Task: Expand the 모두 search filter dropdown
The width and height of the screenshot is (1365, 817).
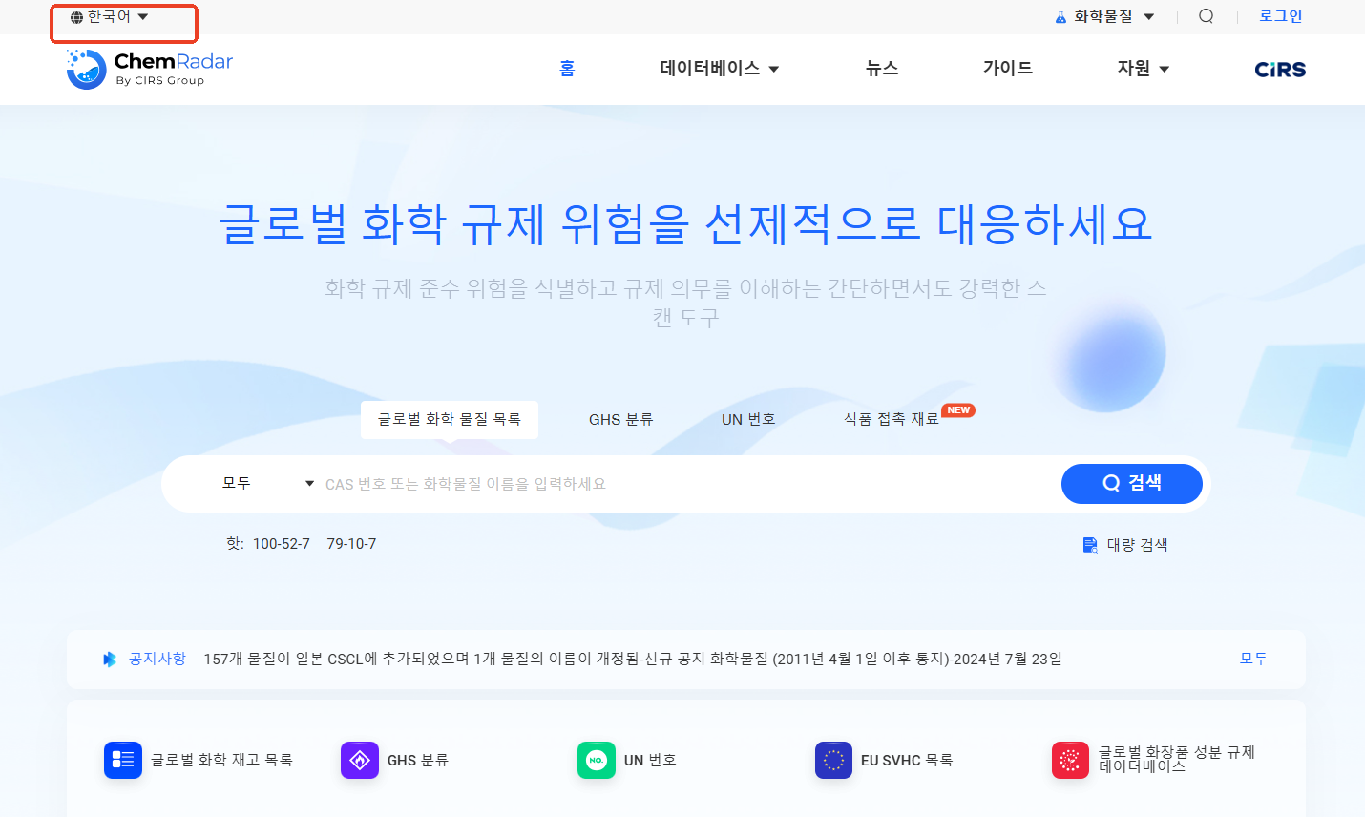Action: coord(267,484)
